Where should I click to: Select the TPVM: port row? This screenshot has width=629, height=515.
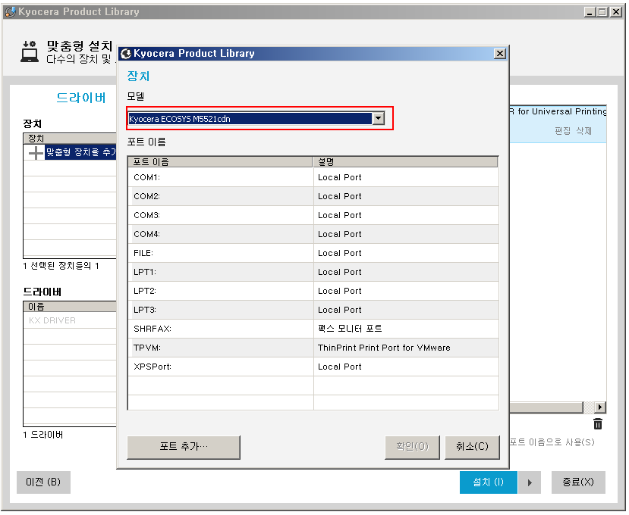(313, 348)
